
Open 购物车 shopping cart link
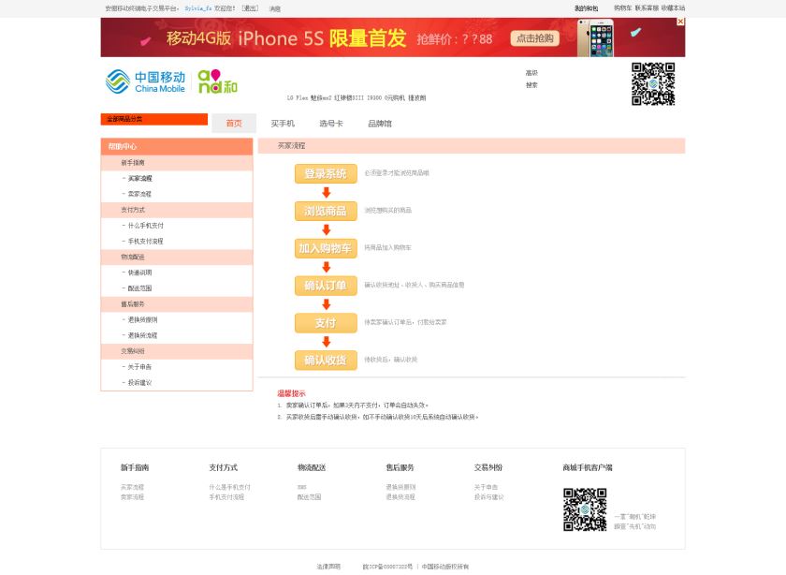point(622,8)
